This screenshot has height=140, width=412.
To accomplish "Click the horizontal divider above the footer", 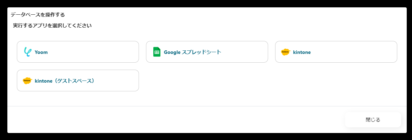I will click(175, 106).
